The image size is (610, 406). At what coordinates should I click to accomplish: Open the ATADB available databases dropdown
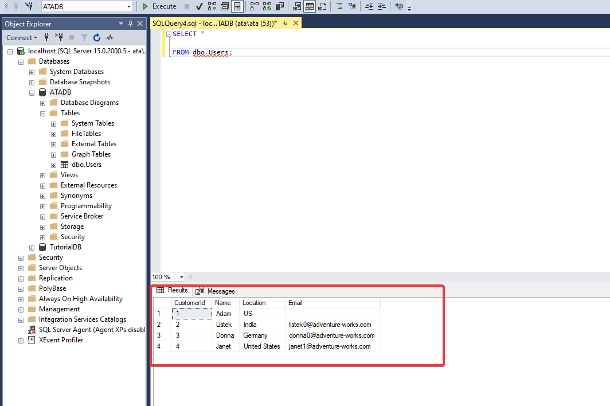[x=129, y=7]
